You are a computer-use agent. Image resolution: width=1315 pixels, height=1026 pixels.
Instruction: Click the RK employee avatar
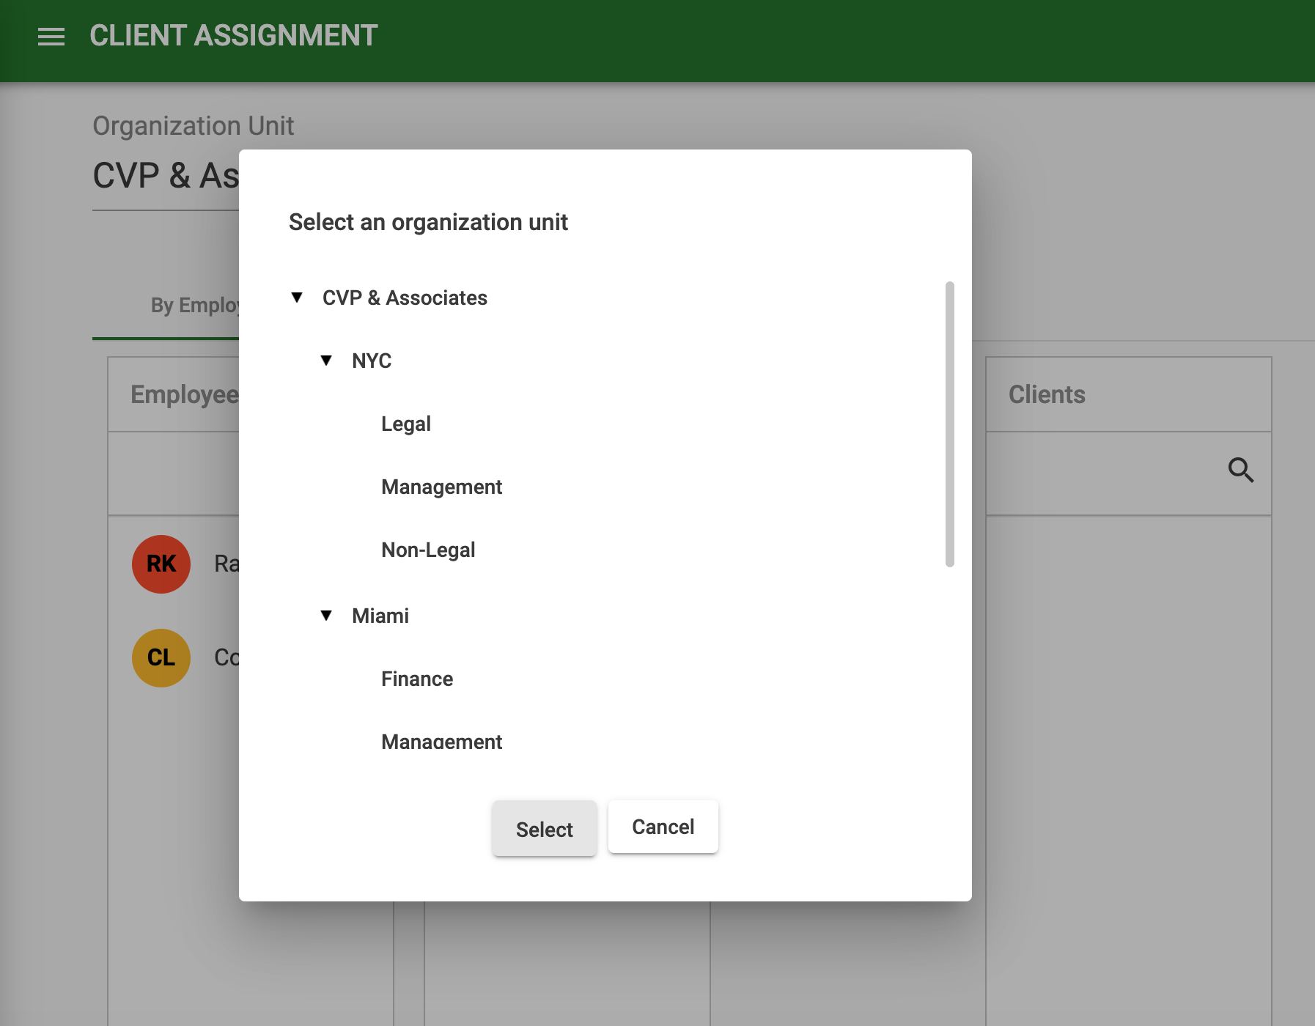(x=161, y=564)
